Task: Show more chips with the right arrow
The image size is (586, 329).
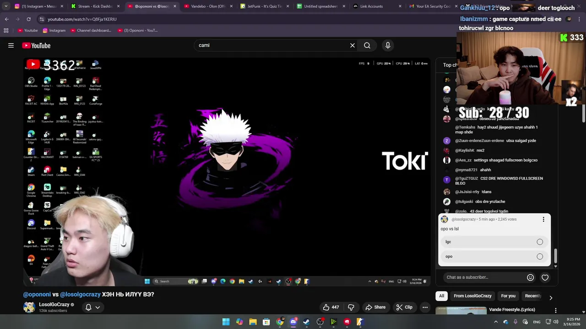Action: 551,297
